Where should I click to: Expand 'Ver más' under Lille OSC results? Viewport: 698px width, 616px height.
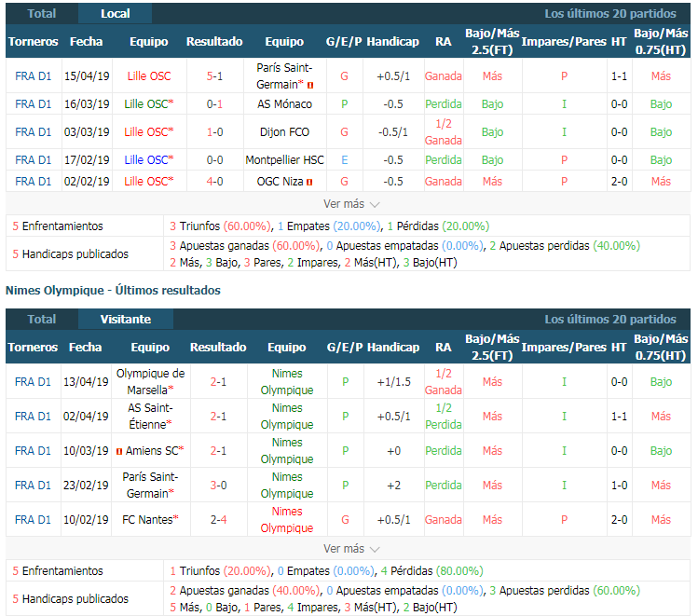(x=350, y=204)
